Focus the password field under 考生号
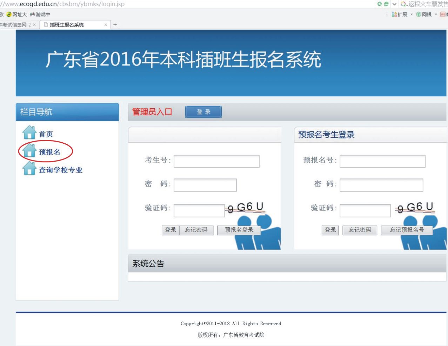The height and width of the screenshot is (346, 448). pos(205,185)
